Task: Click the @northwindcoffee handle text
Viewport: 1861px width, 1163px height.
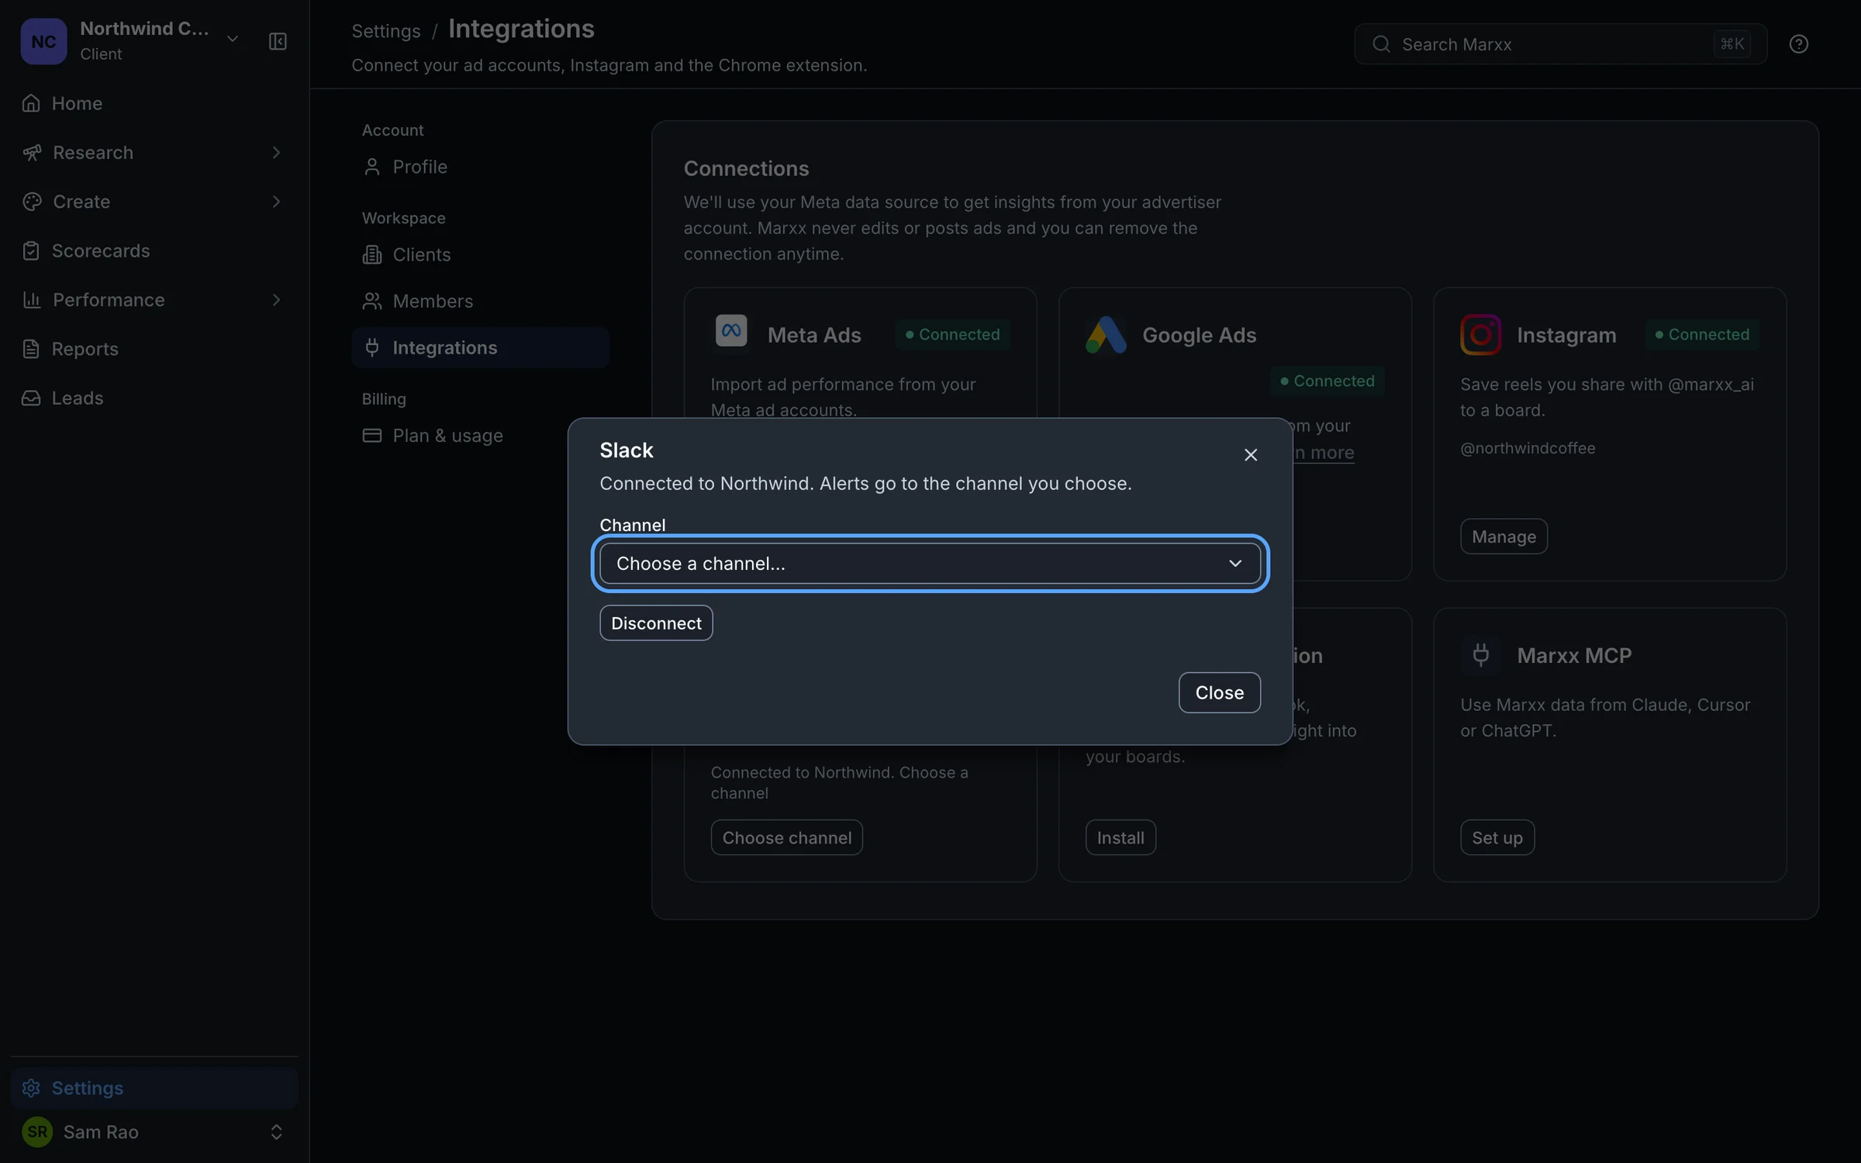Action: tap(1528, 448)
